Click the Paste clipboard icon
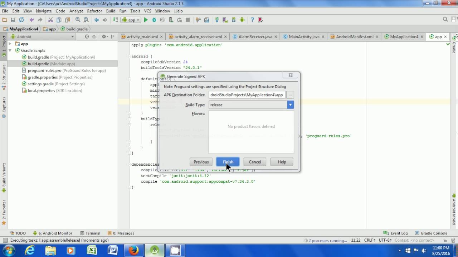Screen dimensions: 458x257 [67, 20]
